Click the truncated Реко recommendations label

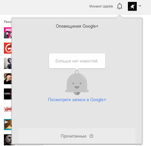click(7, 22)
